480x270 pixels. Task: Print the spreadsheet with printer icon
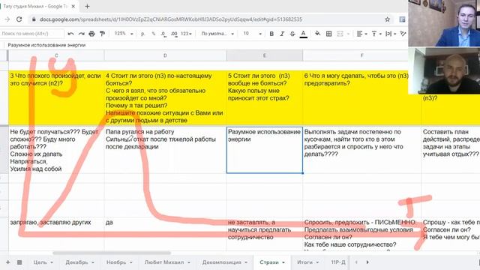[x=91, y=34]
